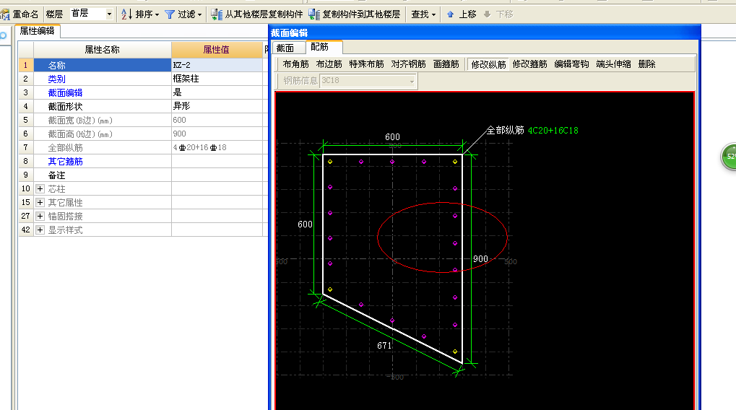Expand the 显示样式 property group

click(40, 230)
